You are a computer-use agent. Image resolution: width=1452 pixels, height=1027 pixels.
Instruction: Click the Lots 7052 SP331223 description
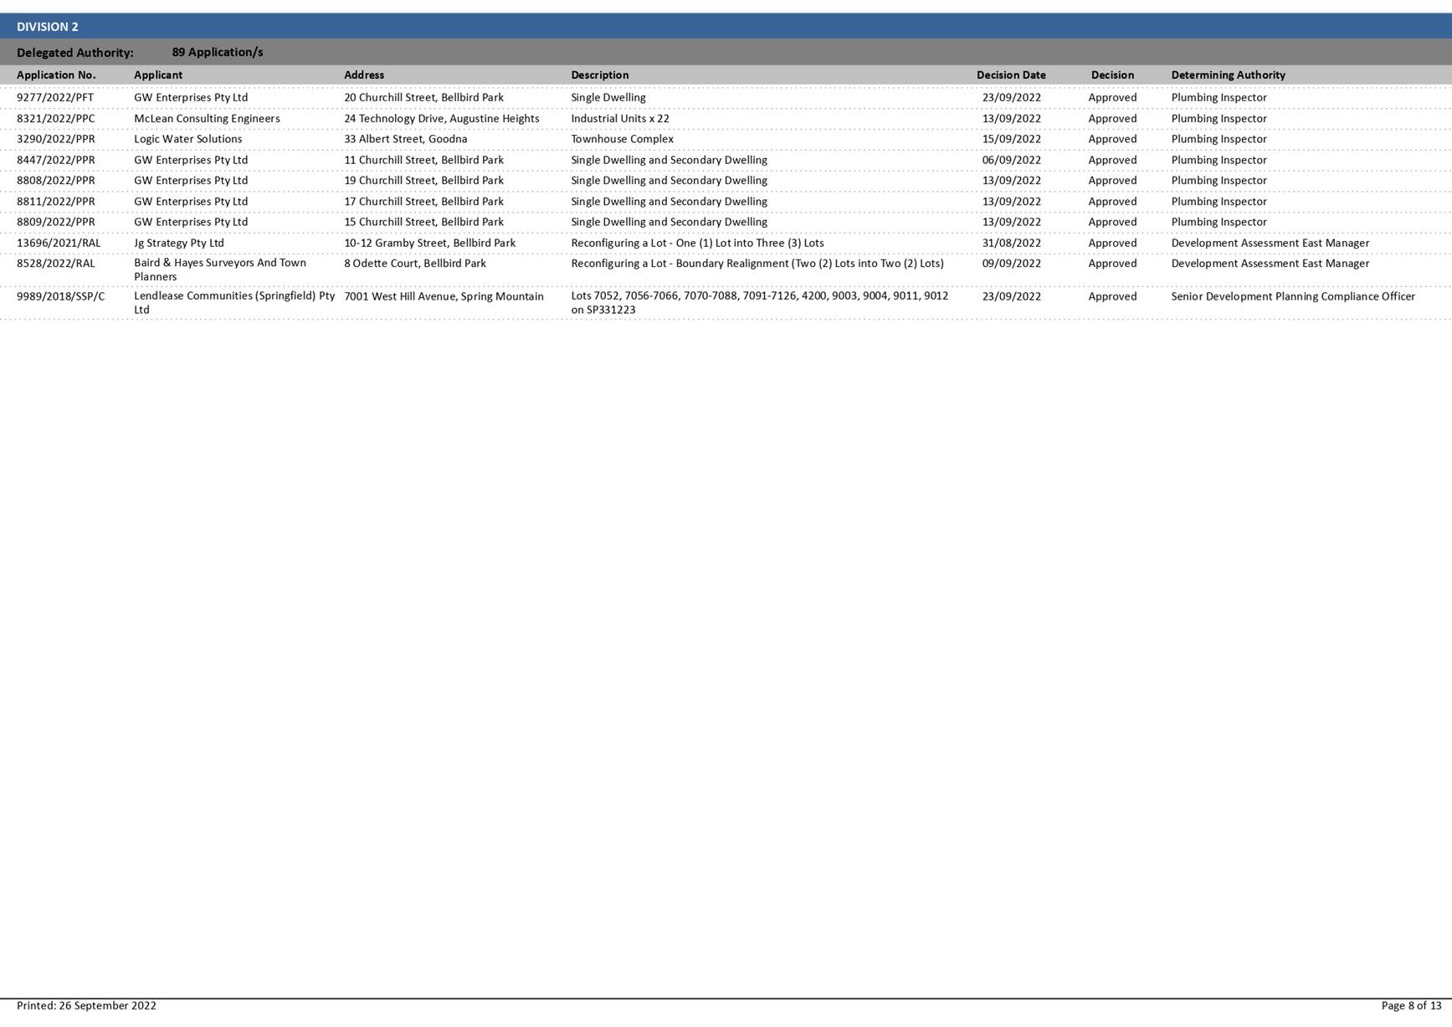click(x=760, y=303)
